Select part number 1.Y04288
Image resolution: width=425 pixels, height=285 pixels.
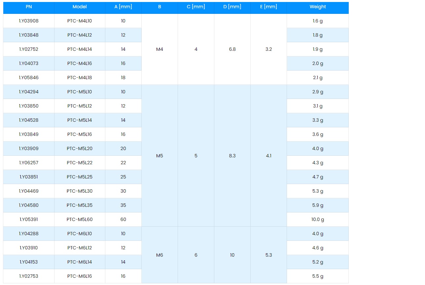[29, 234]
